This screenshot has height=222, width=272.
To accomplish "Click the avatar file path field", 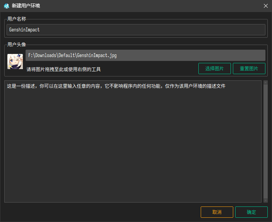I will 145,55.
